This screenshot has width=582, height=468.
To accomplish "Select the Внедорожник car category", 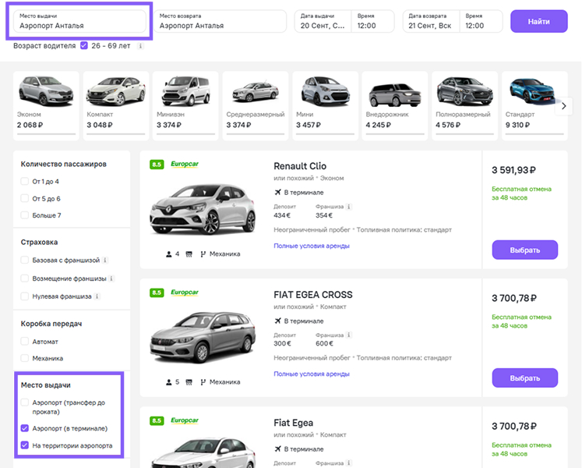I will (x=395, y=106).
